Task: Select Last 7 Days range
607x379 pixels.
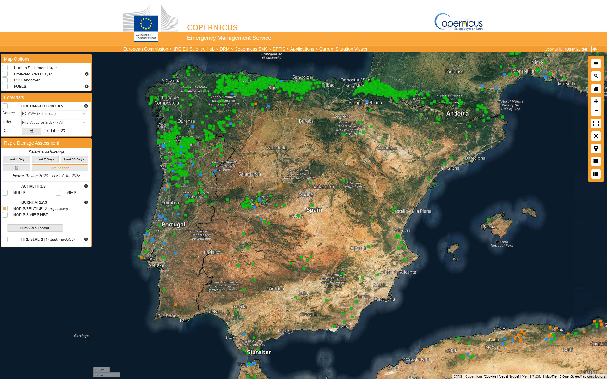Action: point(45,159)
